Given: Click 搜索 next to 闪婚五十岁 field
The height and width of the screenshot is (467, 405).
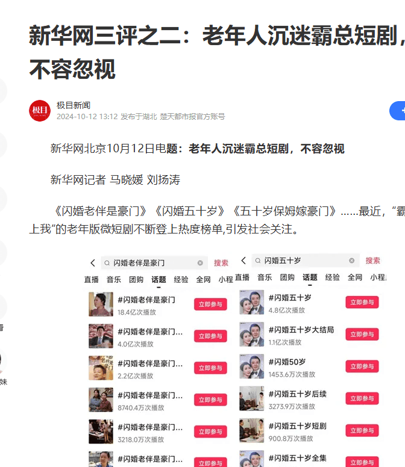Looking at the screenshot, I should pyautogui.click(x=373, y=261).
